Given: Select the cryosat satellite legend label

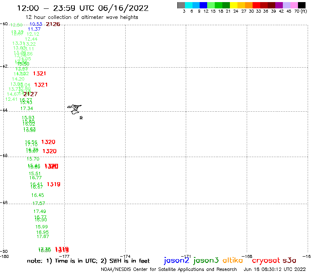Looking at the screenshot, I should [x=266, y=261].
